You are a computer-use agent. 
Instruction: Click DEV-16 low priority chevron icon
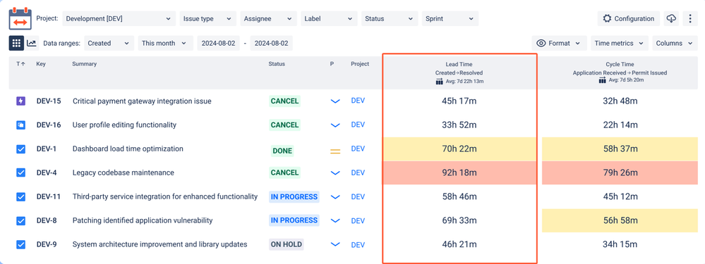(335, 125)
